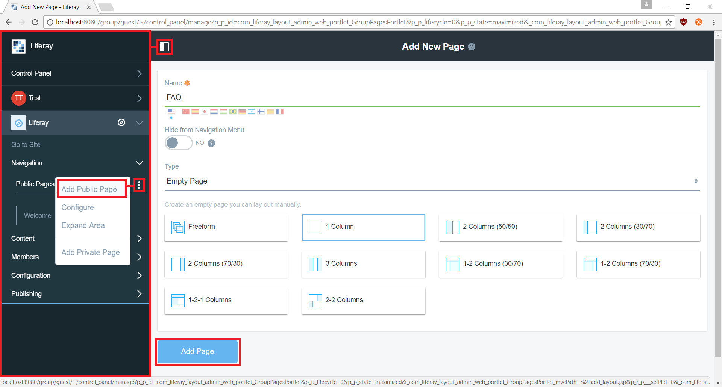Select the French flag translation icon

280,111
